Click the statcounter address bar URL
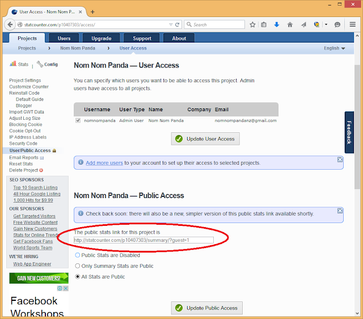The image size is (363, 319). click(60, 24)
